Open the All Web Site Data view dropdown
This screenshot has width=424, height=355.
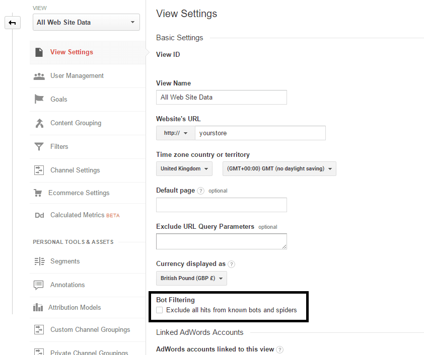(86, 22)
